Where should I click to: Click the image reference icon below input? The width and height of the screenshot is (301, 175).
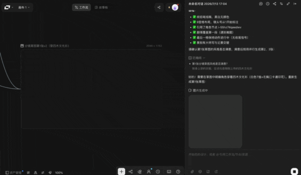point(208,172)
